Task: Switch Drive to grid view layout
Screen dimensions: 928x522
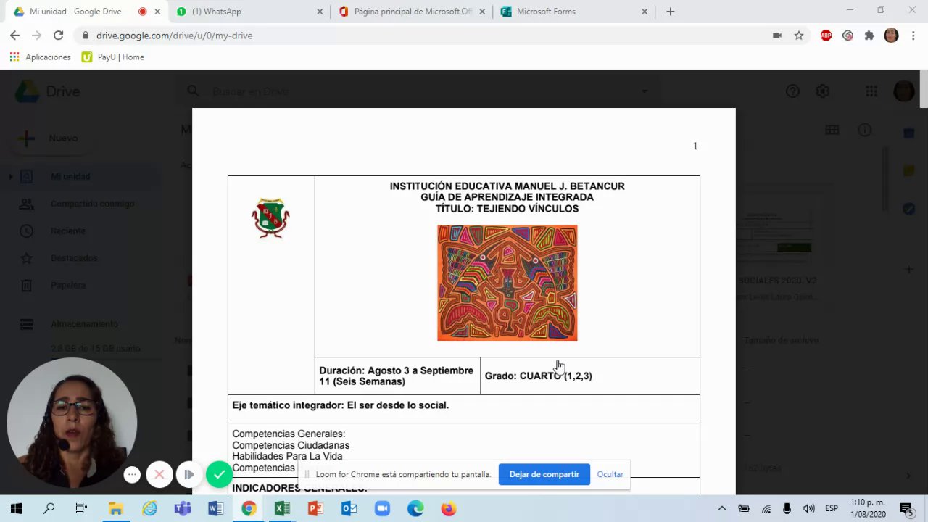Action: point(832,130)
